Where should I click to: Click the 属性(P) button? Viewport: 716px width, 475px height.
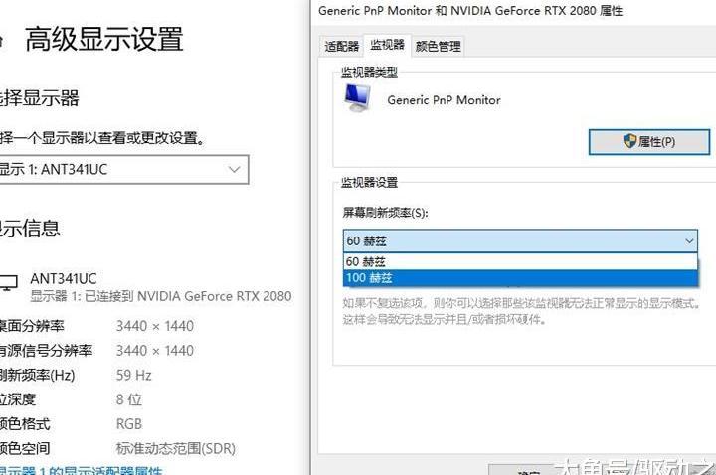pyautogui.click(x=648, y=142)
